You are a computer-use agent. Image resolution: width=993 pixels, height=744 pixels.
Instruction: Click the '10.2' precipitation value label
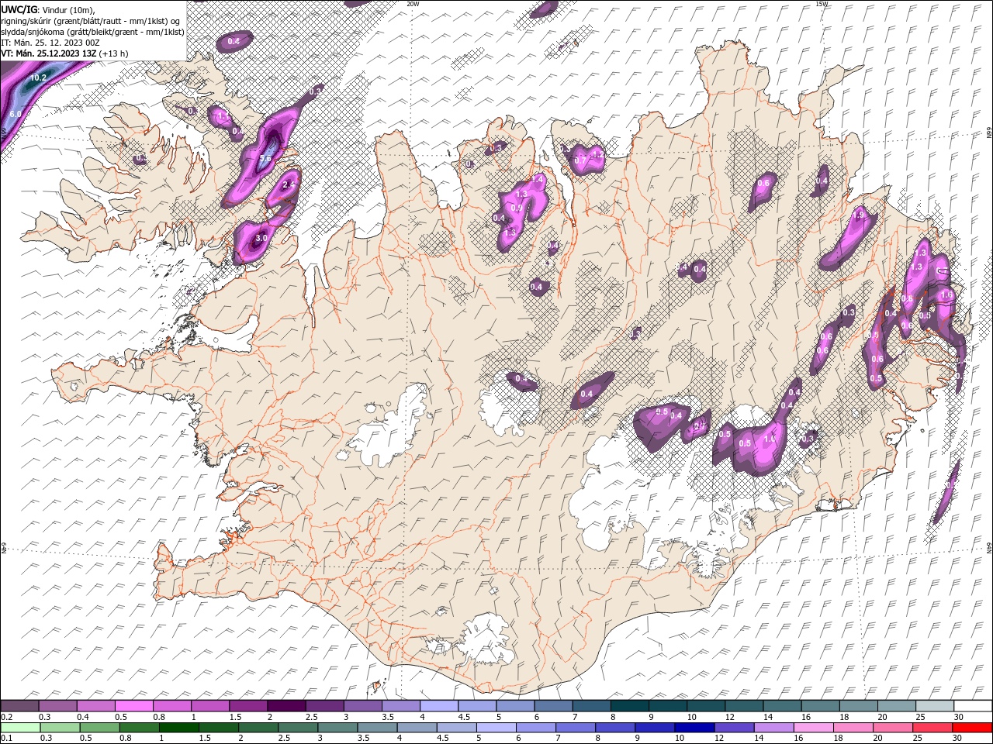(38, 78)
